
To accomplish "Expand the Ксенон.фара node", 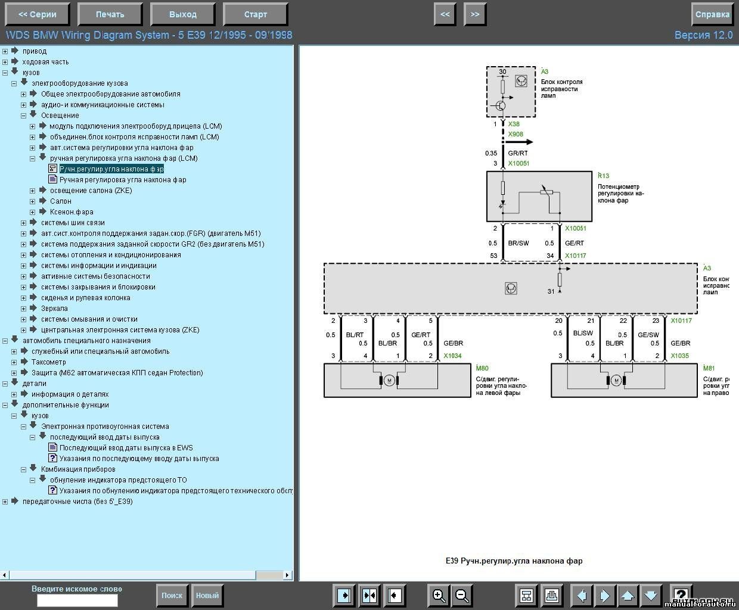I will 33,212.
